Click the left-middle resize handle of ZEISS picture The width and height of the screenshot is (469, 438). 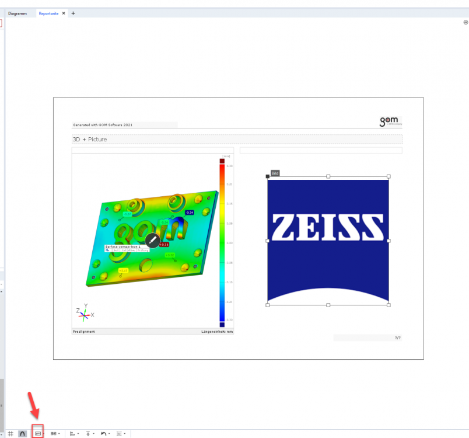(x=268, y=241)
